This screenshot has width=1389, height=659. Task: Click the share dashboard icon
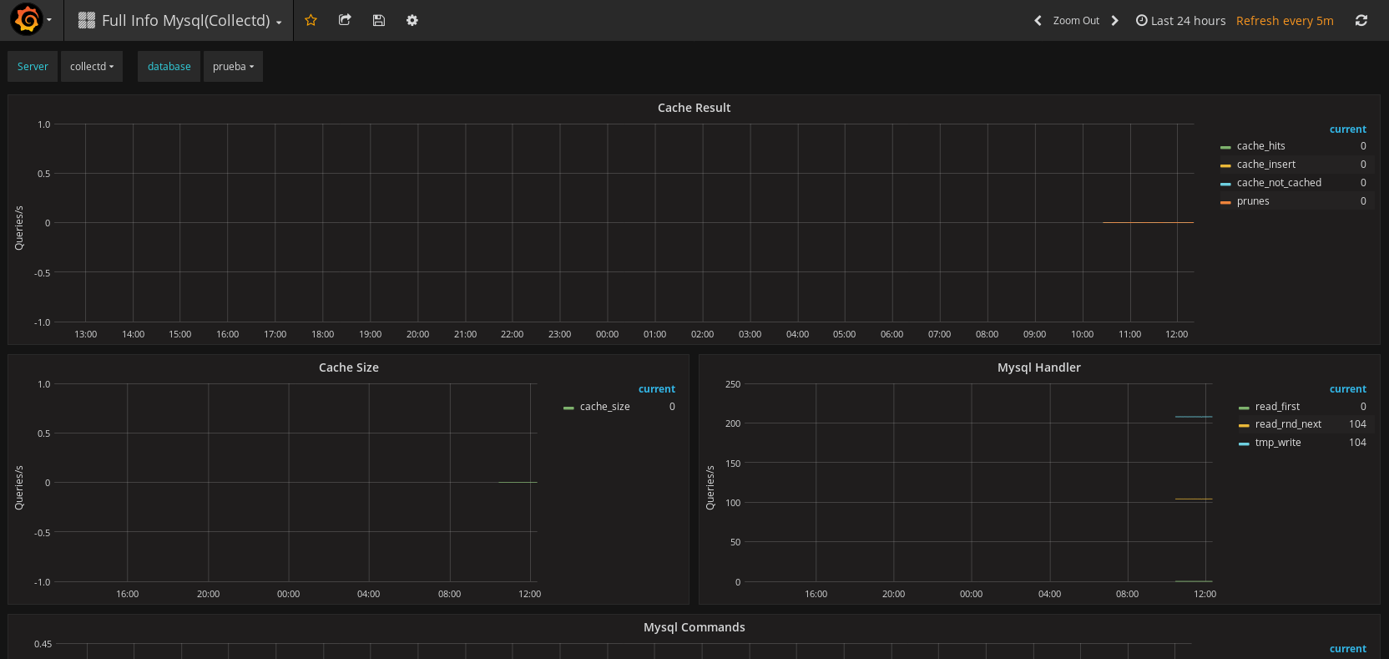pyautogui.click(x=345, y=20)
